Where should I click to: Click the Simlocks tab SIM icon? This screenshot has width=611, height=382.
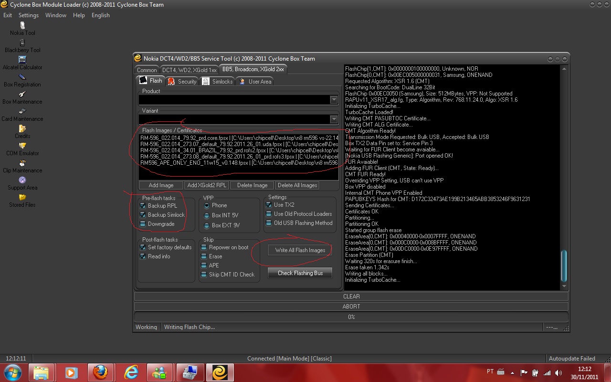206,81
